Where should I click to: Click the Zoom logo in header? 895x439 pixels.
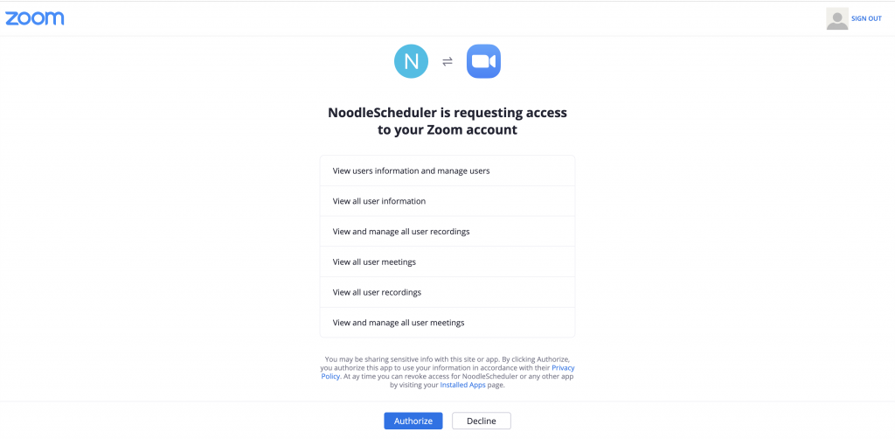pyautogui.click(x=35, y=18)
